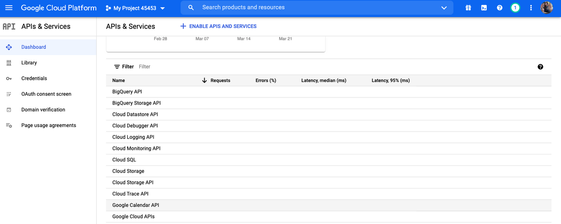Screen dimensions: 561x224
Task: Go to Library in the sidebar
Action: (x=29, y=63)
